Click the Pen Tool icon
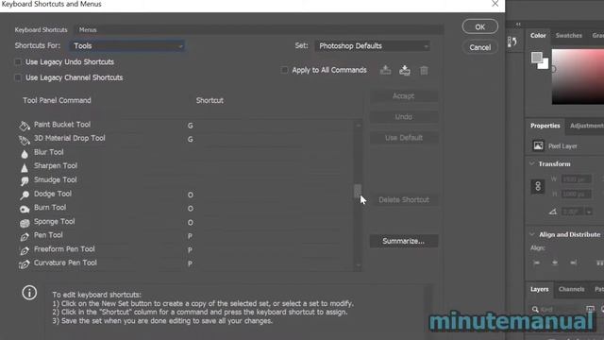Image resolution: width=604 pixels, height=340 pixels. pyautogui.click(x=25, y=237)
